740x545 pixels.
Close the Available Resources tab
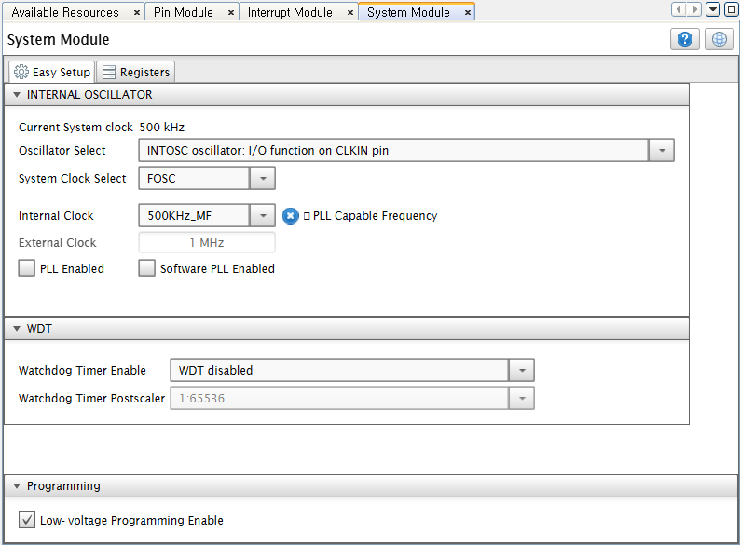[136, 13]
